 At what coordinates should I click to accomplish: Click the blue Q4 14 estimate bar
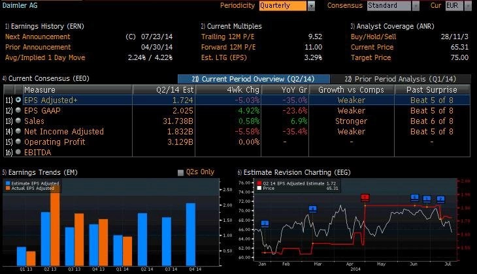[190, 234]
